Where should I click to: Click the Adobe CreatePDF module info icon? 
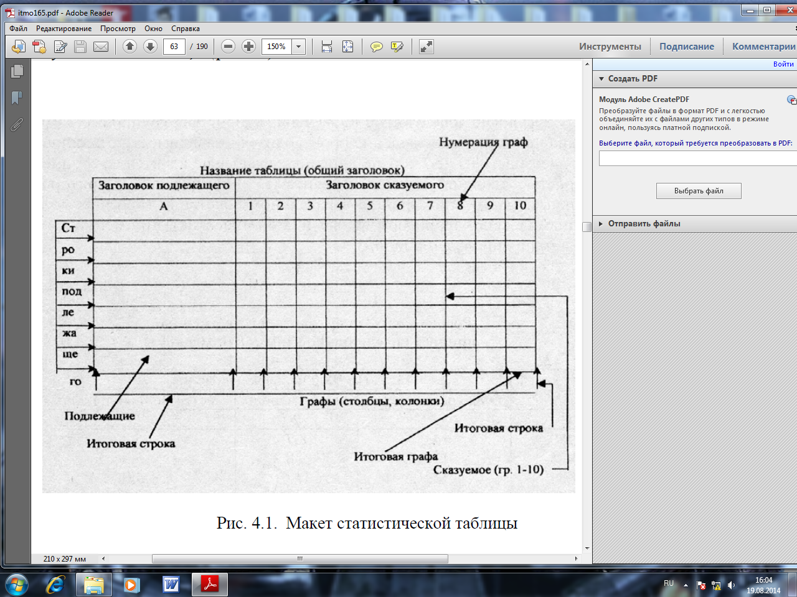pyautogui.click(x=791, y=99)
